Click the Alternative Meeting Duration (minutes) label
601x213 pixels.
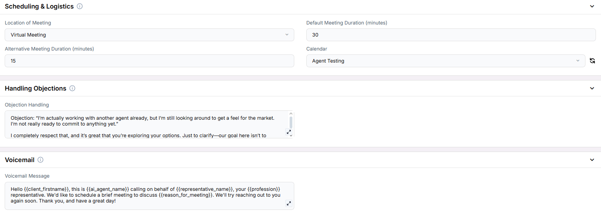click(49, 49)
